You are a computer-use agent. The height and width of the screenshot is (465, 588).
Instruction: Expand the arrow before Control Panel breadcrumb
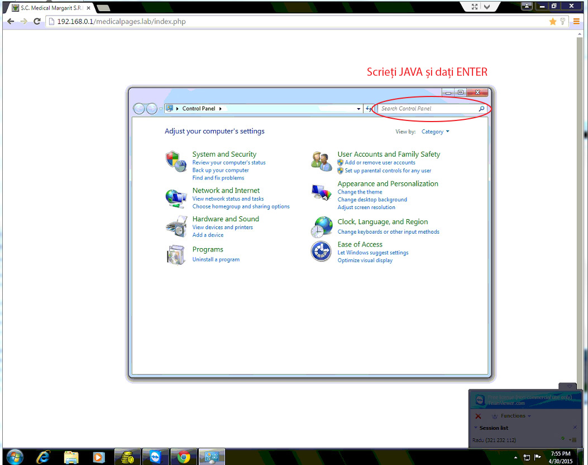[178, 109]
